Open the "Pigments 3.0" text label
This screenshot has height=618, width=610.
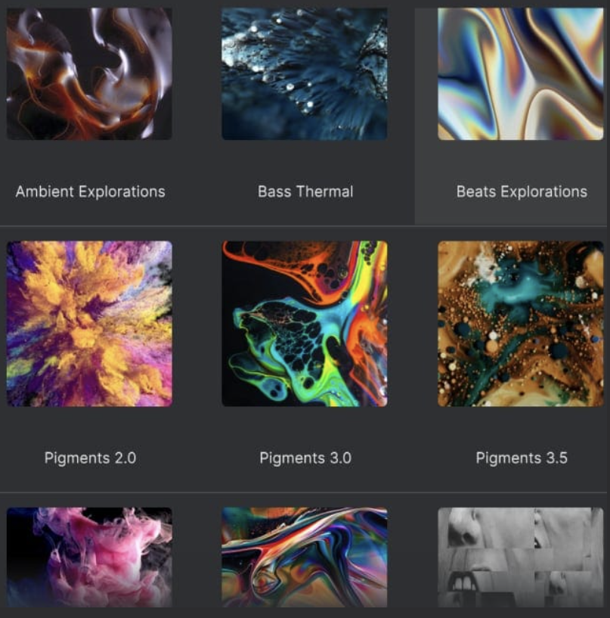point(305,458)
